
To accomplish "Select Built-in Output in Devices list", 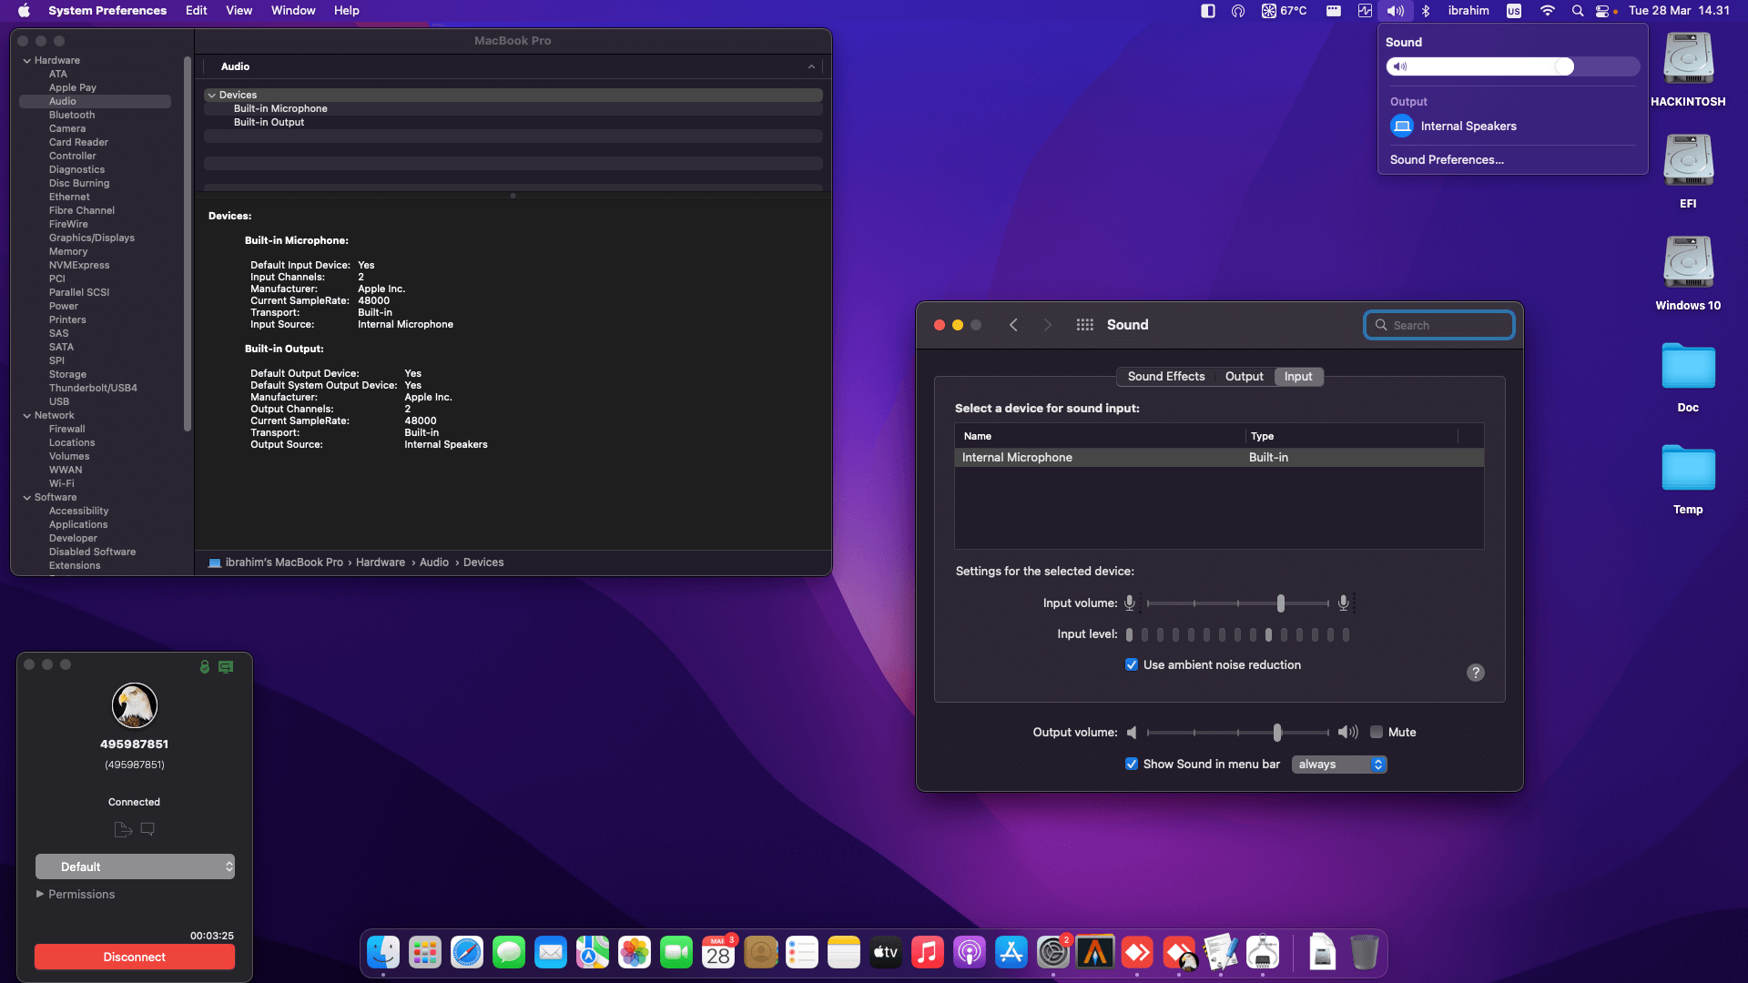I will coord(269,123).
